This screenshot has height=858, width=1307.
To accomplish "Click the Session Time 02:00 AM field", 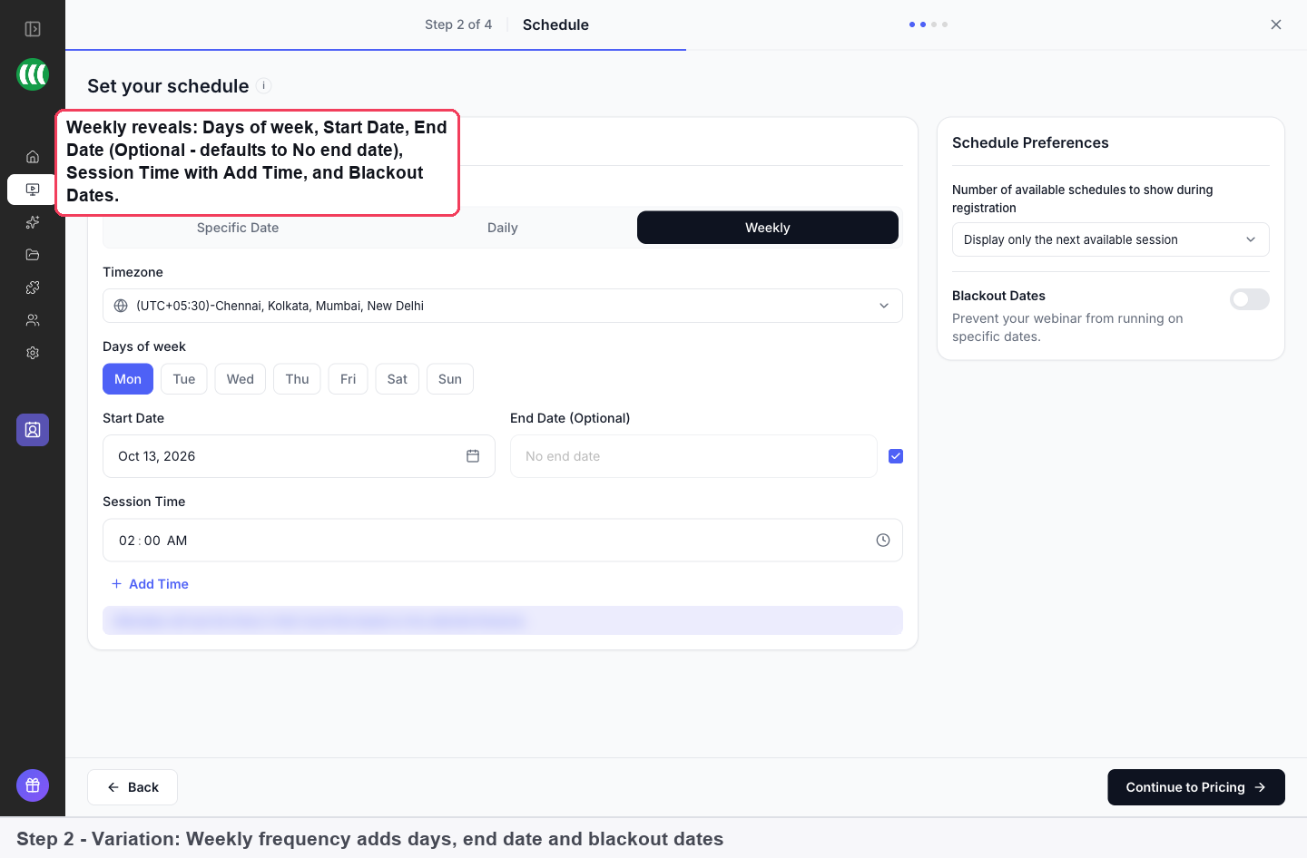I will (503, 541).
